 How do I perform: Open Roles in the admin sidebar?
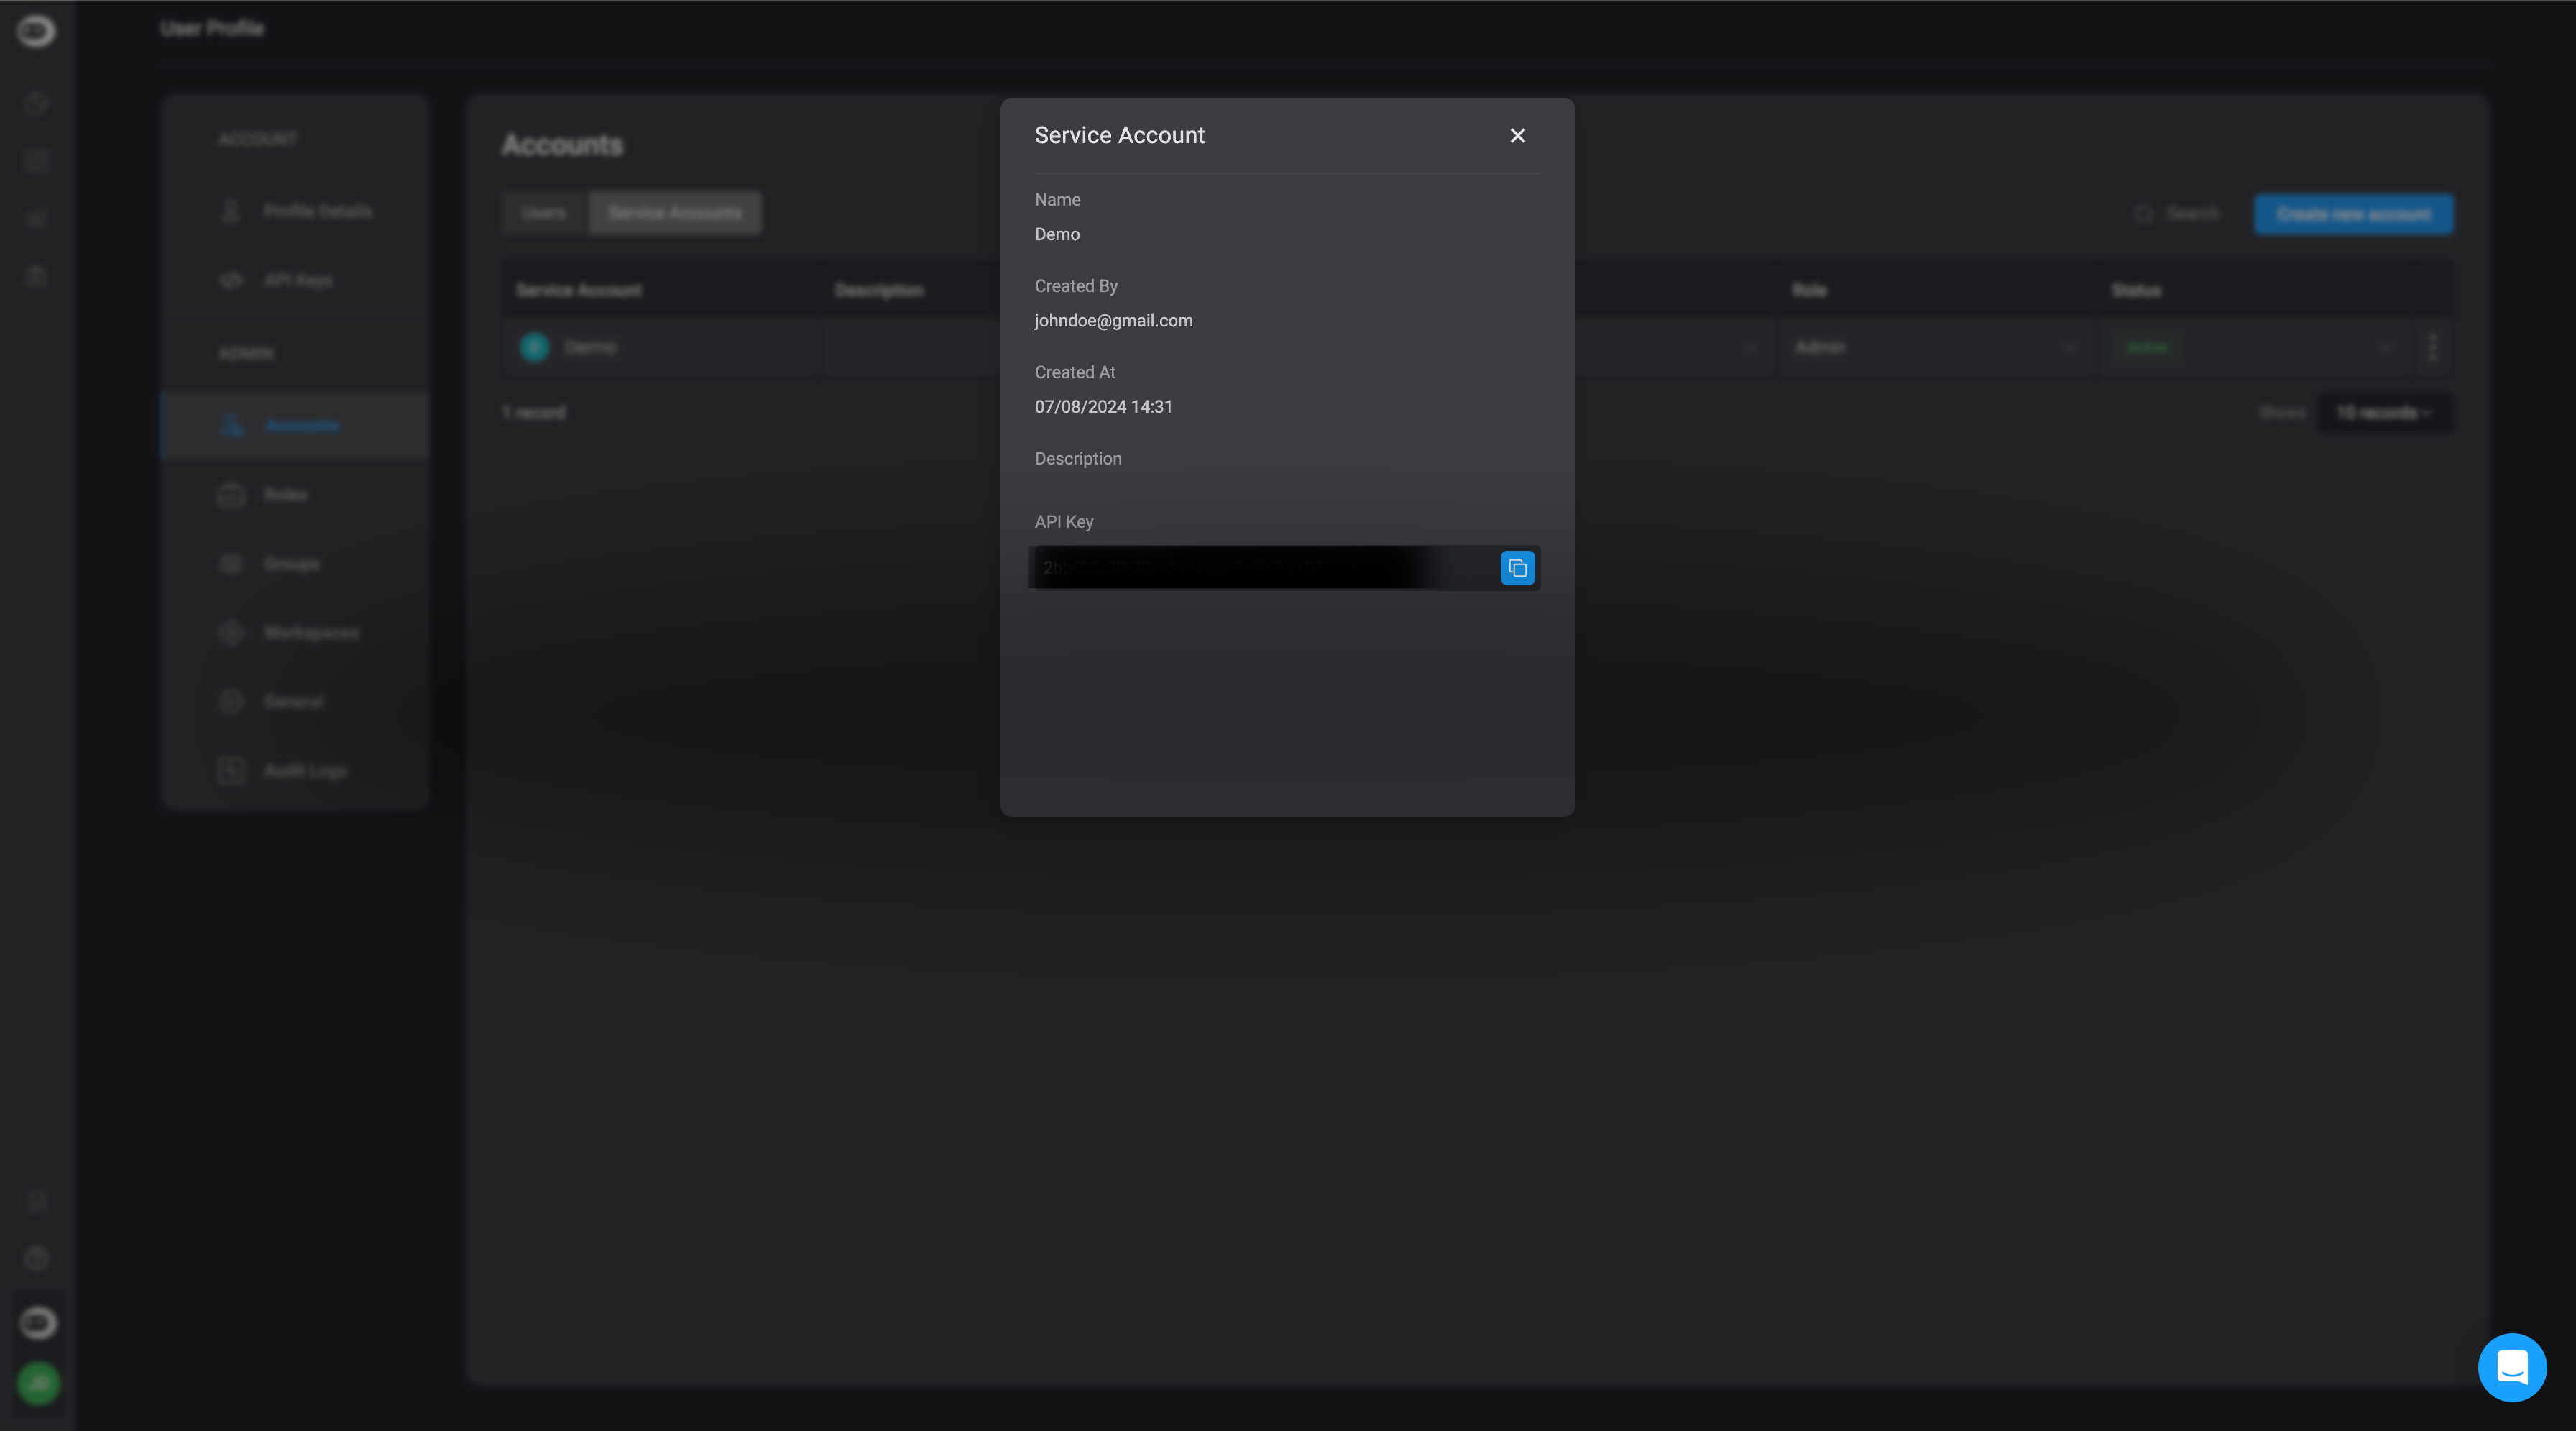click(x=296, y=494)
